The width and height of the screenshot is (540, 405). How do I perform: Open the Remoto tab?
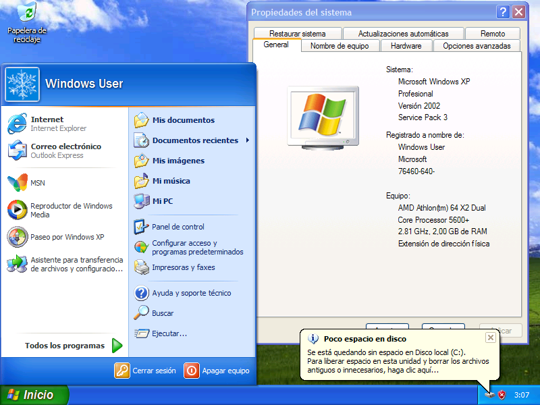493,33
